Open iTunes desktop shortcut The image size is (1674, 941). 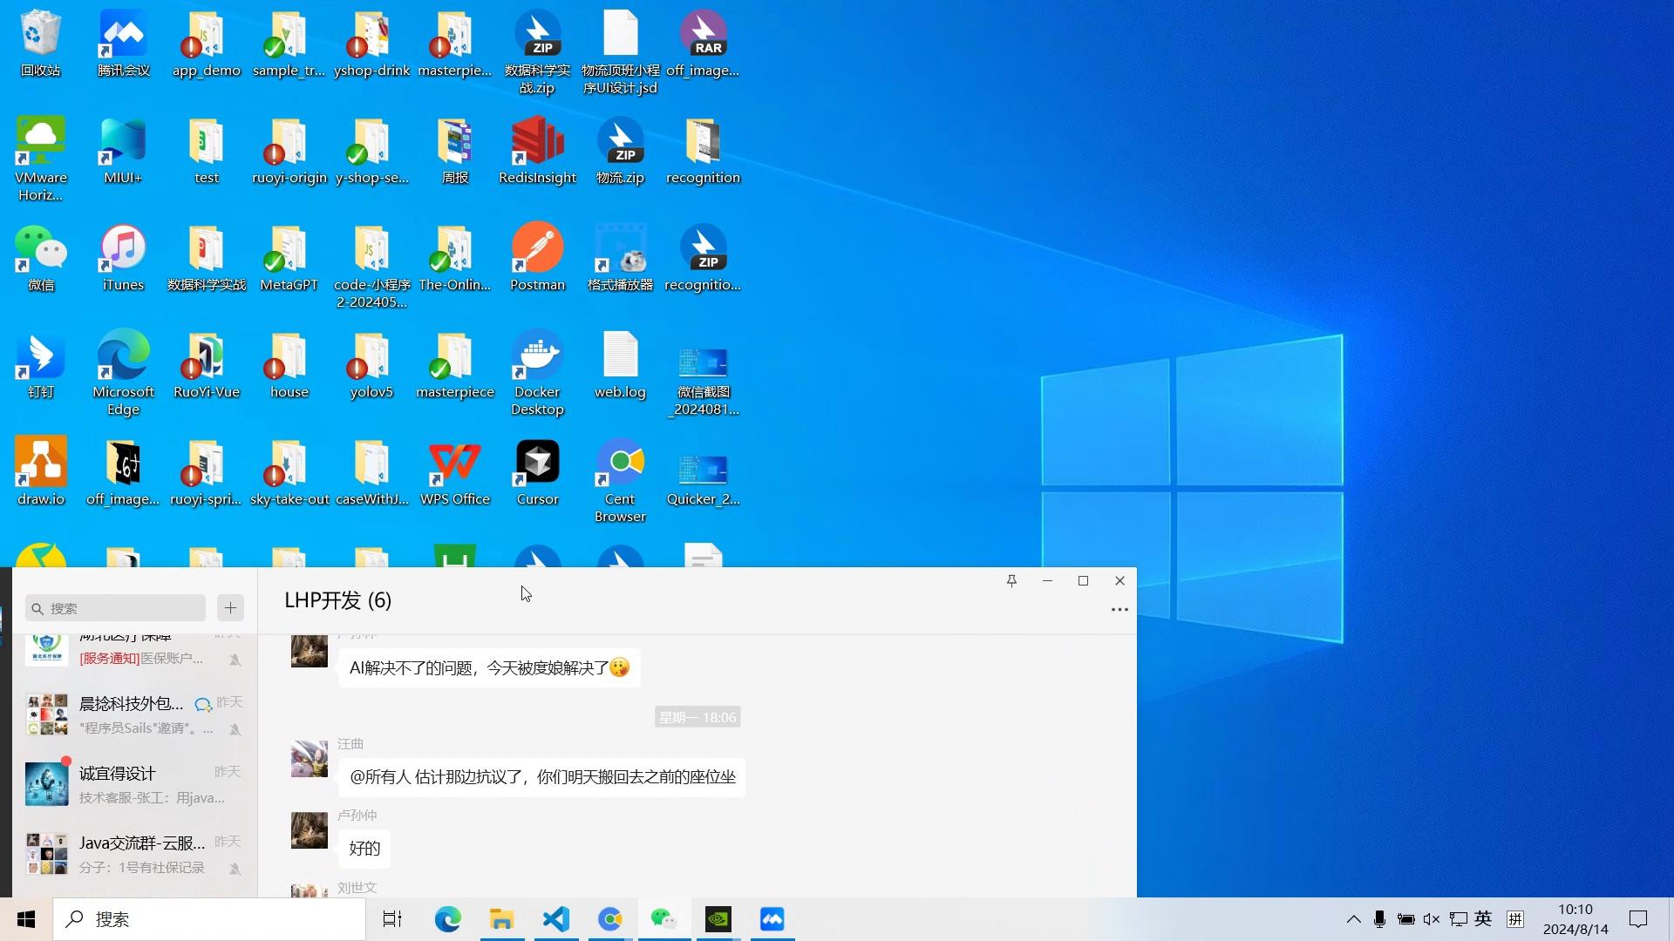coord(123,258)
